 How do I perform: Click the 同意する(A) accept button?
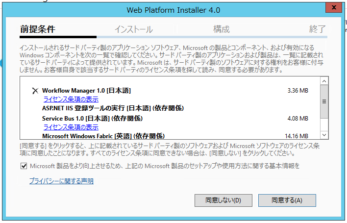click(x=287, y=200)
